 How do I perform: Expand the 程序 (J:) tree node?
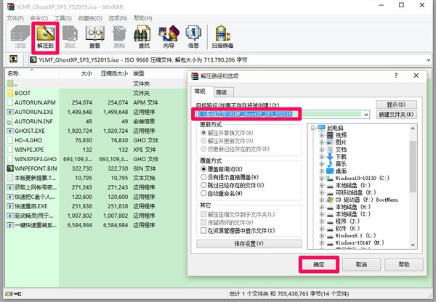click(x=322, y=221)
